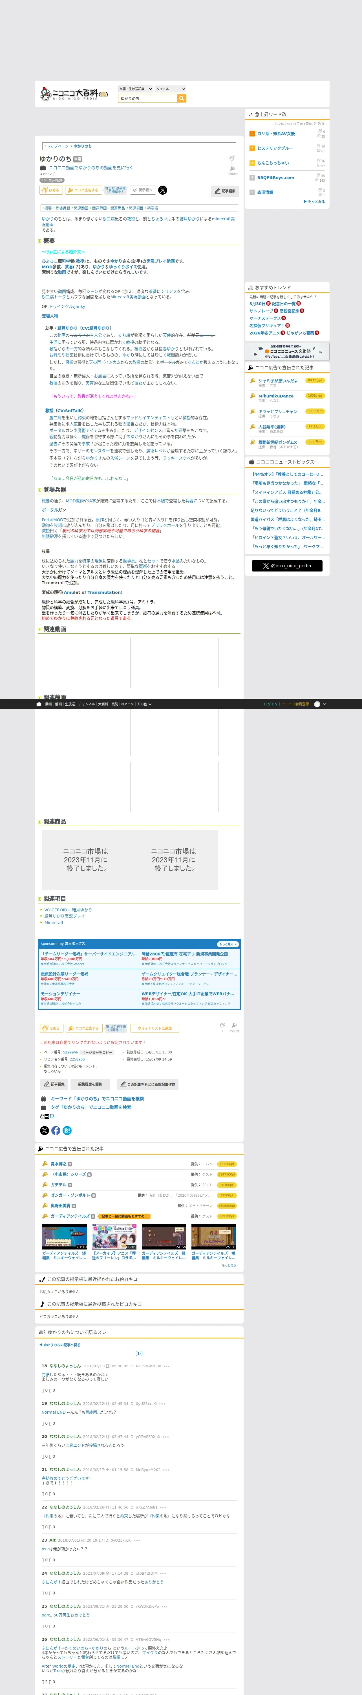
Task: Expand the その他 menu in the nav bar
Action: (x=144, y=704)
